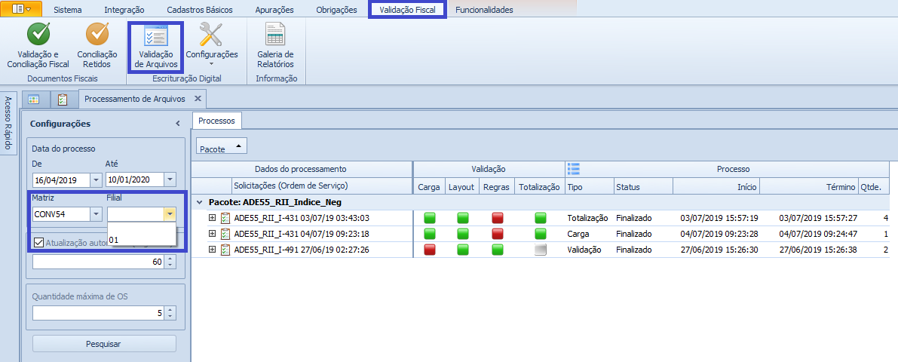Click red Regras status of 09:23:18 row

pos(497,234)
